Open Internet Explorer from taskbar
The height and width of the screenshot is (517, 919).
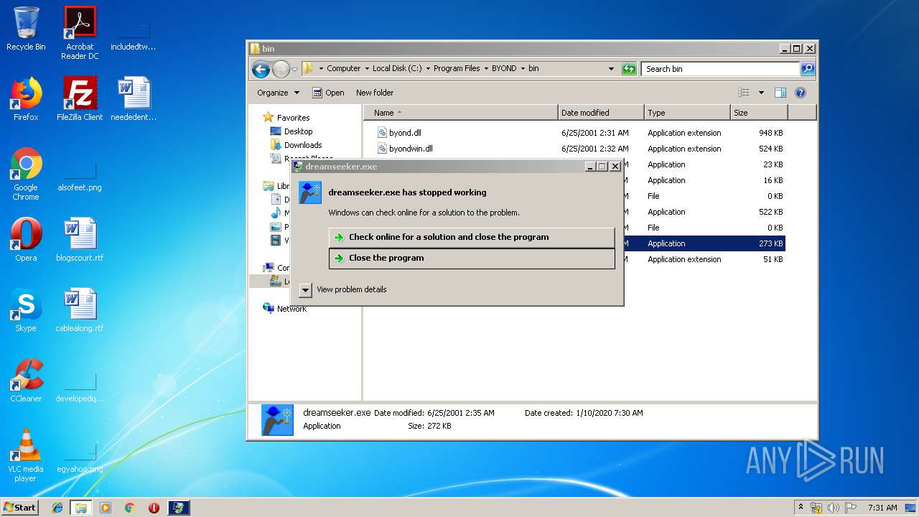click(57, 508)
